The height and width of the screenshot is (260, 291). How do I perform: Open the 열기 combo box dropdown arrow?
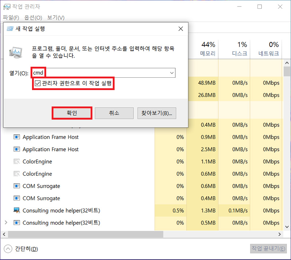[x=172, y=73]
